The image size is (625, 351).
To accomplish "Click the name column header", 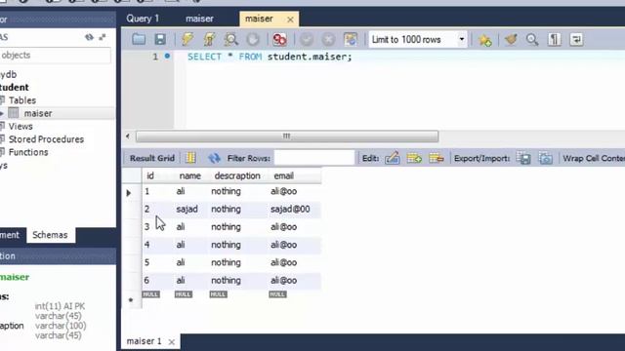I will (190, 175).
